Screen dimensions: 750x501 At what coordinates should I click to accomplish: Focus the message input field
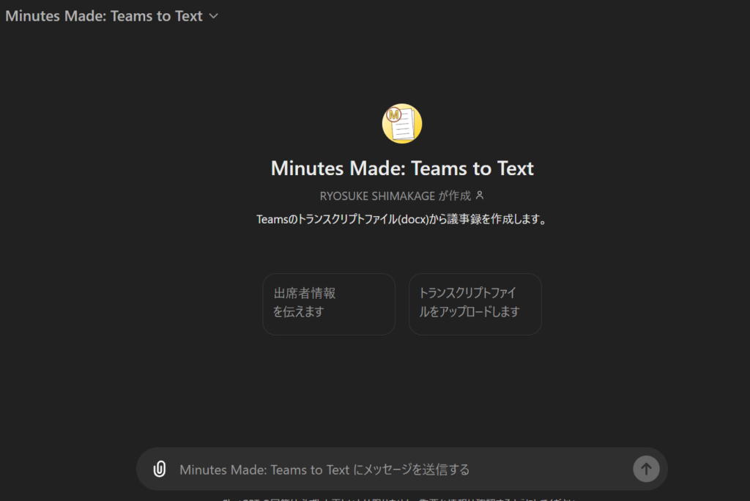point(402,470)
